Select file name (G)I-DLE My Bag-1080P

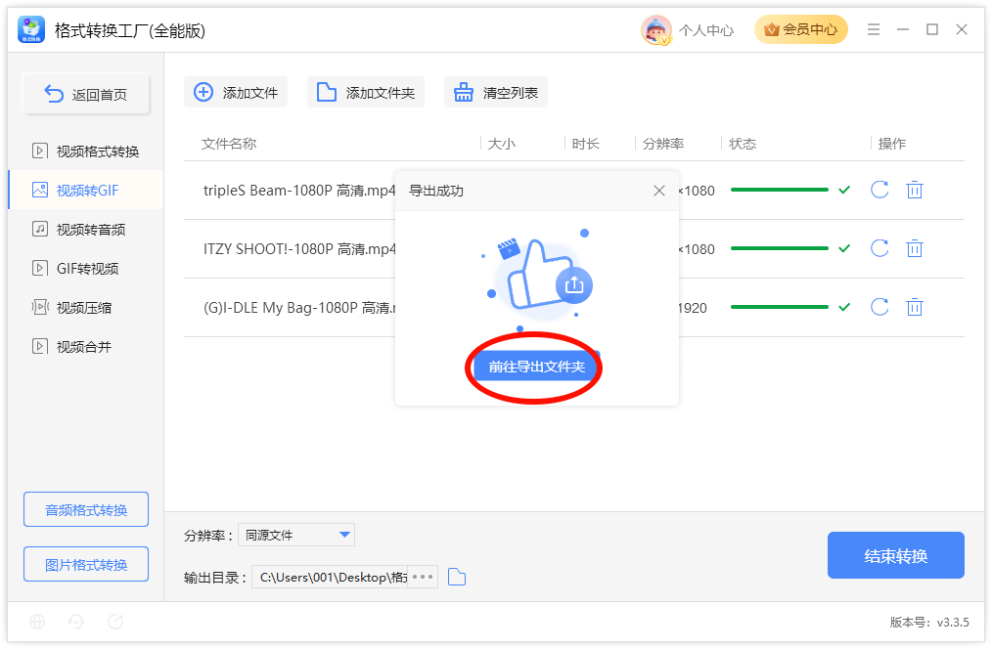(298, 308)
